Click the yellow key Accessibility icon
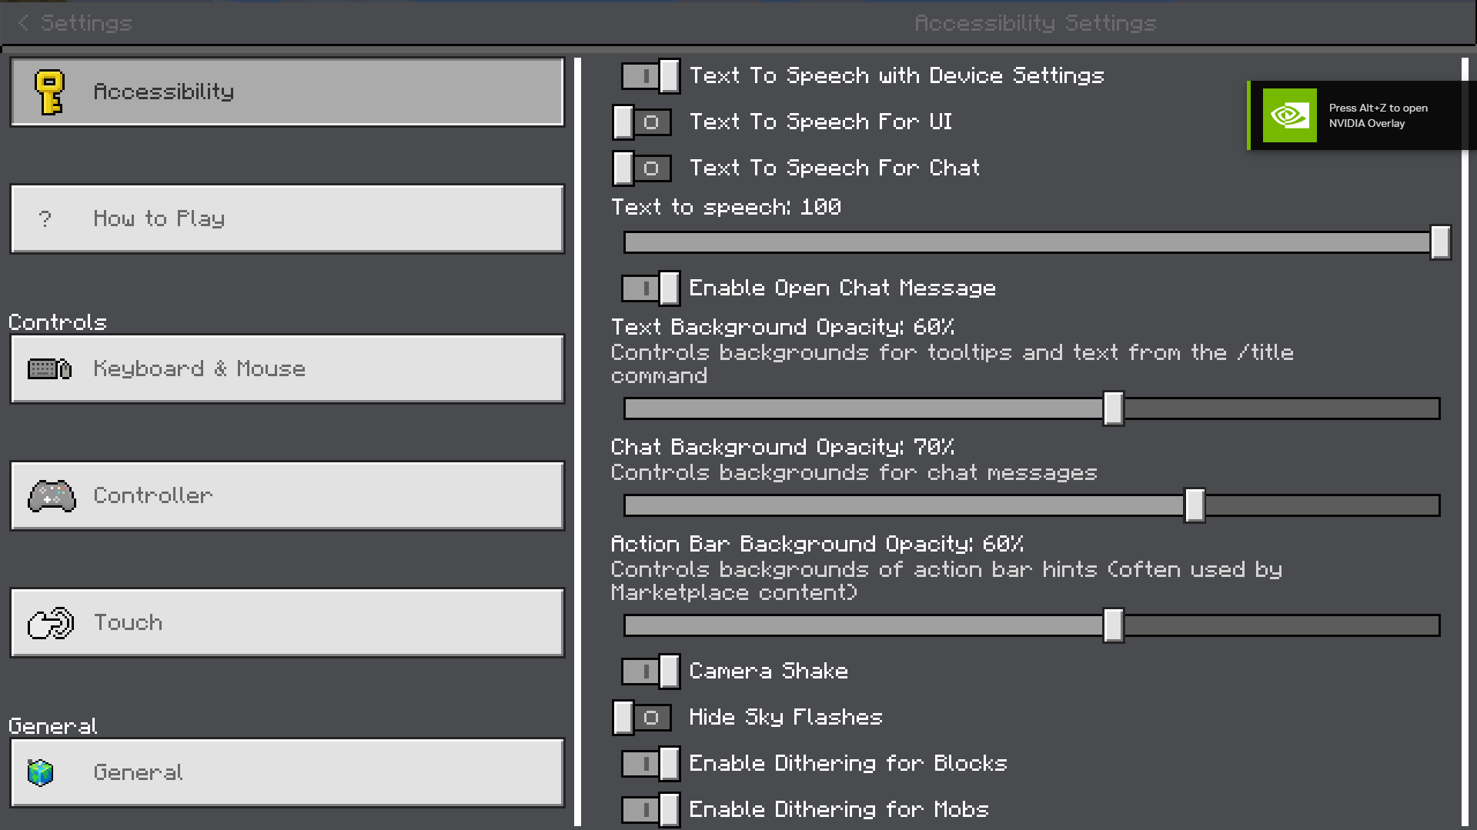Image resolution: width=1477 pixels, height=830 pixels. 50,92
